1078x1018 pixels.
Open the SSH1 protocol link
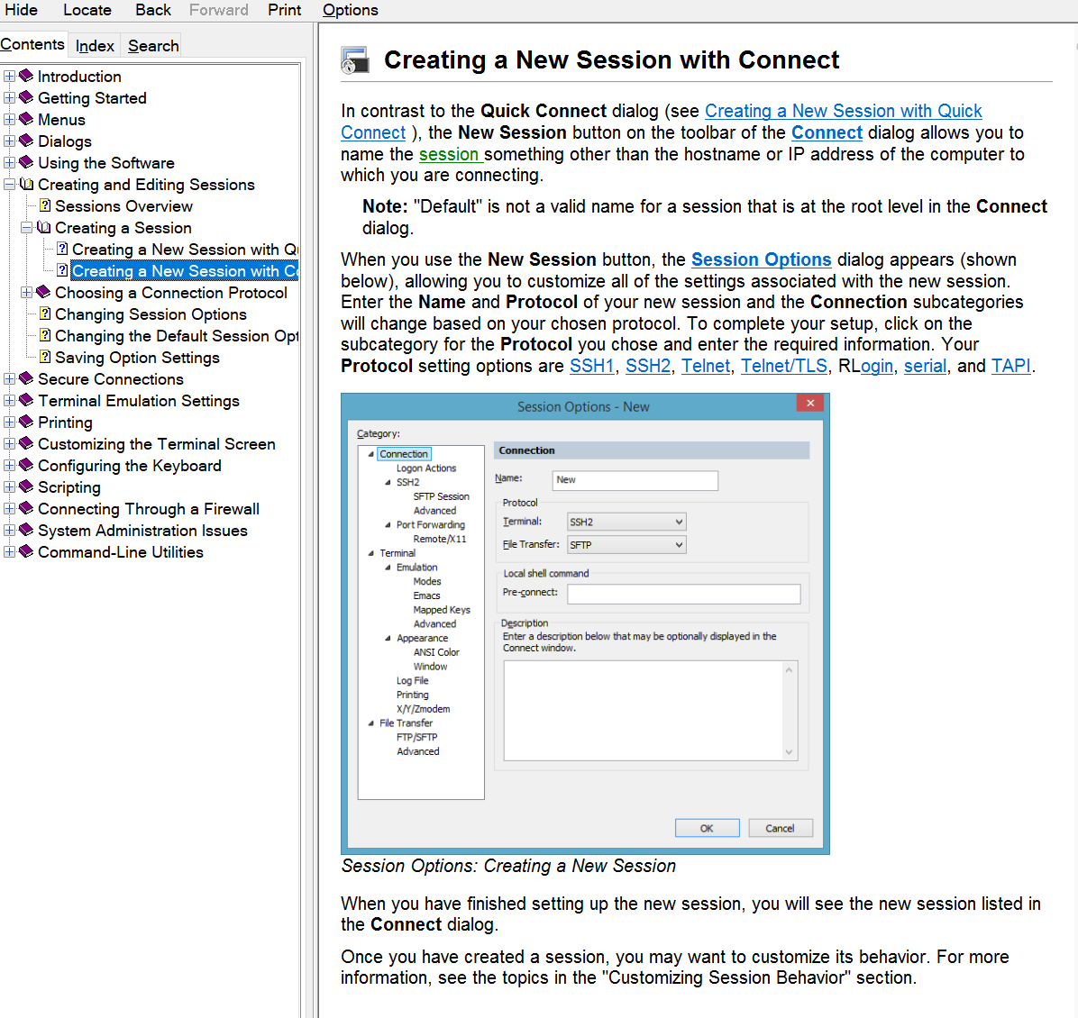[x=591, y=366]
